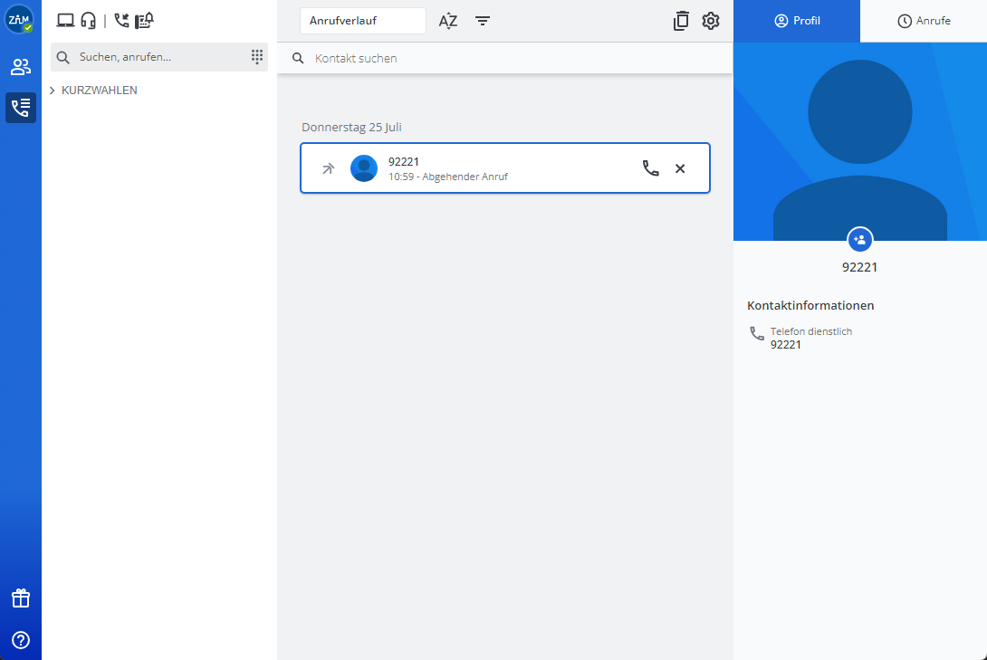The image size is (987, 660).
Task: Click the Kontakt suchen search field
Action: click(x=507, y=58)
